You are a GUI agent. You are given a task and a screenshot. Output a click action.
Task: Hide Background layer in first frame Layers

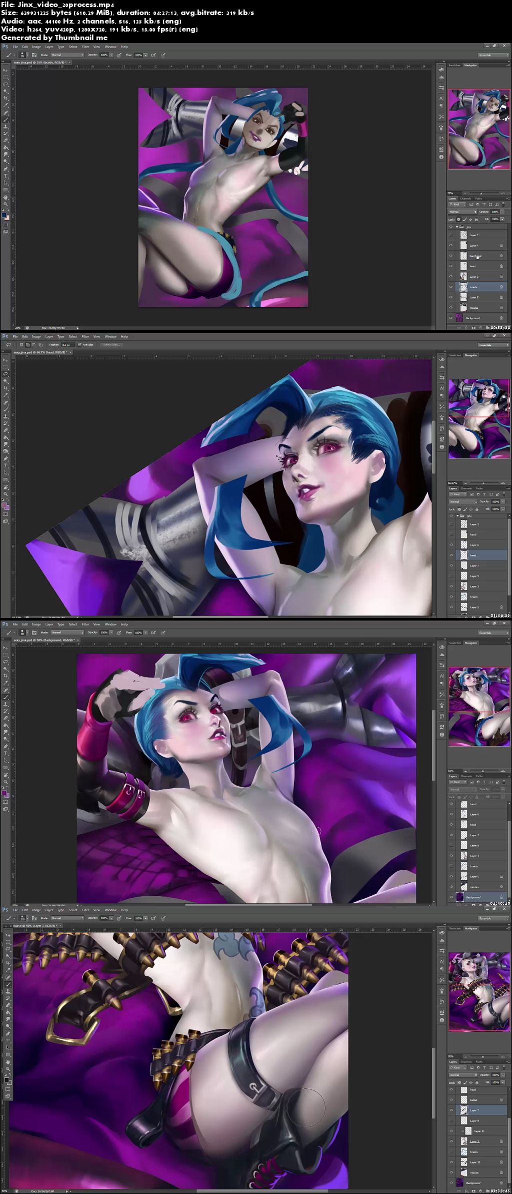[451, 318]
